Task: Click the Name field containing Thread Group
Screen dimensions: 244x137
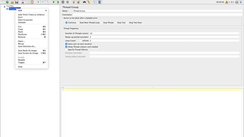Action: pyautogui.click(x=157, y=11)
